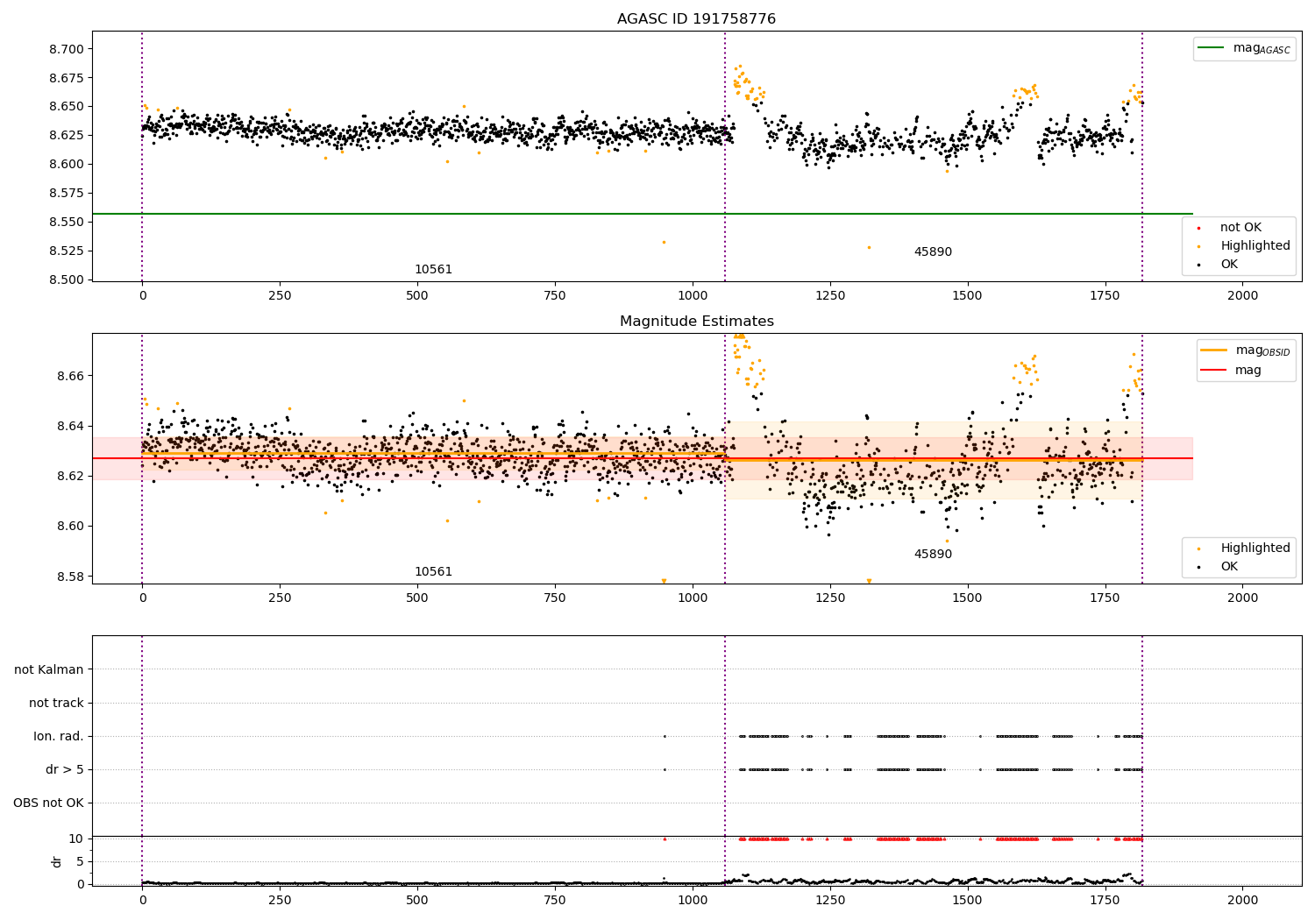Click the 'AGASC ID 191758776' plot title
This screenshot has height=920, width=1315.
pos(696,18)
